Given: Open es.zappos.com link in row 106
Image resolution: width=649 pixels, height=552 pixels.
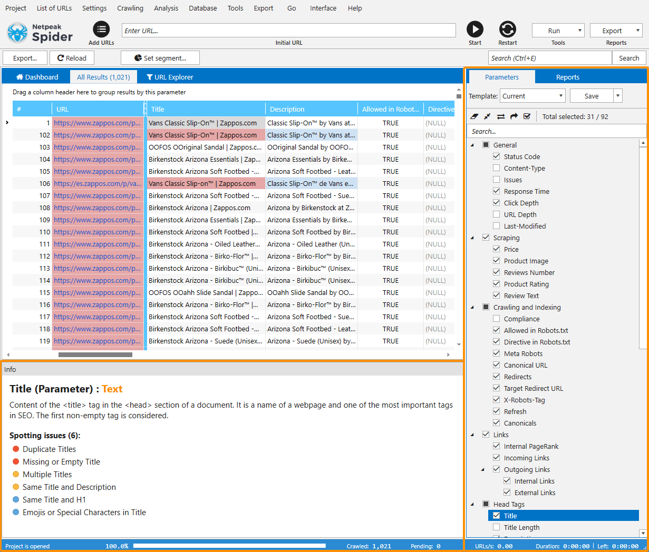Looking at the screenshot, I should tap(98, 183).
